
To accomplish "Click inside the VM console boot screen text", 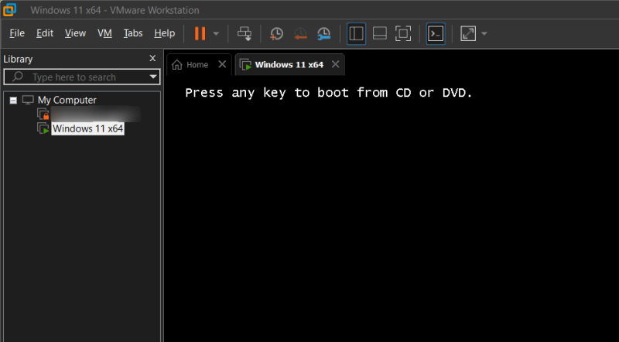I will (x=328, y=93).
